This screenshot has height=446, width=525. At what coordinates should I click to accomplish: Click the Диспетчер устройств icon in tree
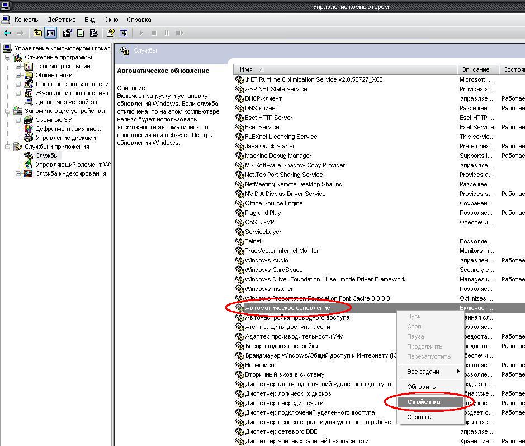(29, 102)
